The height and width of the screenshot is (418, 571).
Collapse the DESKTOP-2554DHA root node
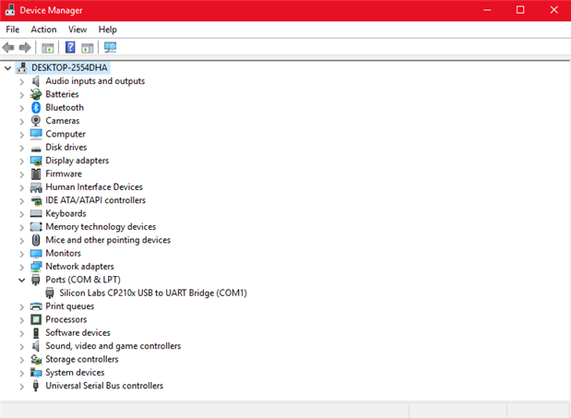pos(7,67)
